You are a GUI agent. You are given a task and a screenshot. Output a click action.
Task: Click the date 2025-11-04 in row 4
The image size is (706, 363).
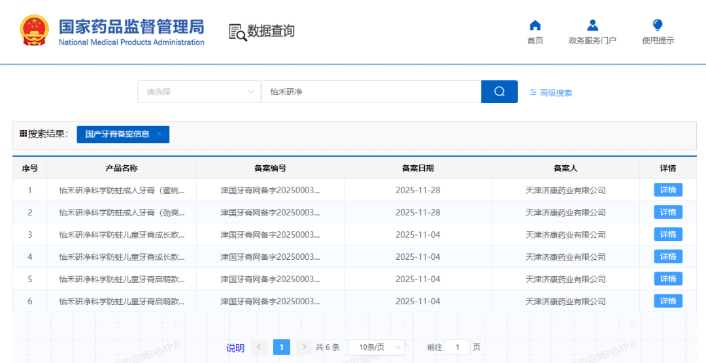pyautogui.click(x=418, y=257)
